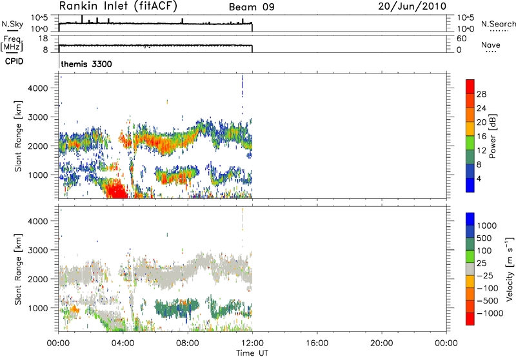Click the '1000' tick on Velocity colorbar
Image resolution: width=516 pixels, height=357 pixels.
tap(487, 226)
